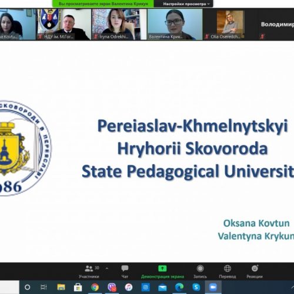Open the blue square app in taskbar
The width and height of the screenshot is (294, 294).
coord(145,288)
